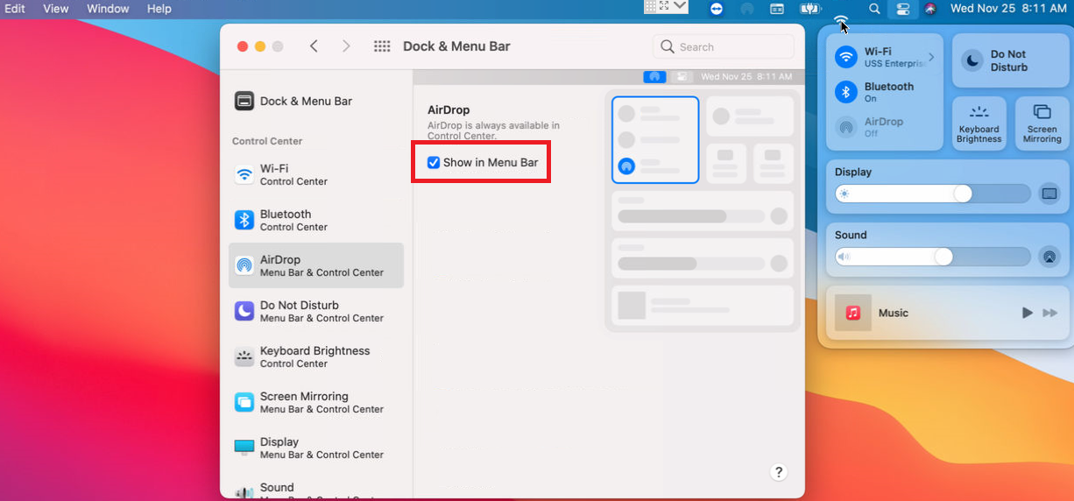This screenshot has height=501, width=1074.
Task: Click the Spotlight search magnifier icon
Action: pyautogui.click(x=873, y=9)
